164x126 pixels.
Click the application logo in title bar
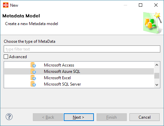point(6,5)
